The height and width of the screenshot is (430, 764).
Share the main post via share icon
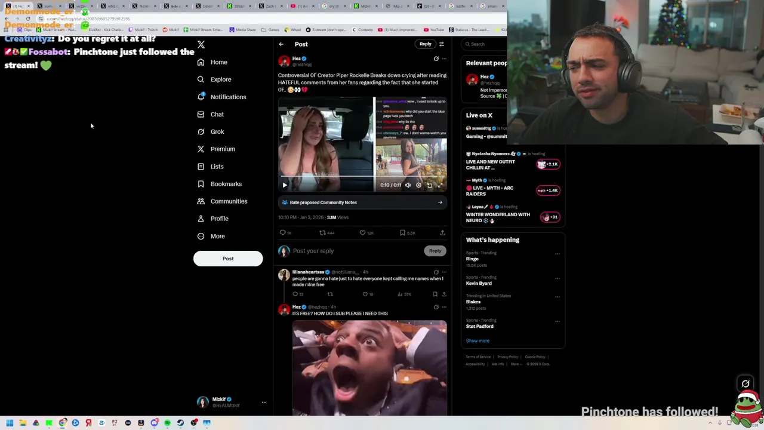[x=442, y=233]
